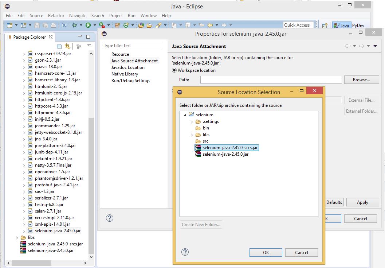The image size is (385, 268).
Task: Open the Refactor menu
Action: [x=56, y=15]
